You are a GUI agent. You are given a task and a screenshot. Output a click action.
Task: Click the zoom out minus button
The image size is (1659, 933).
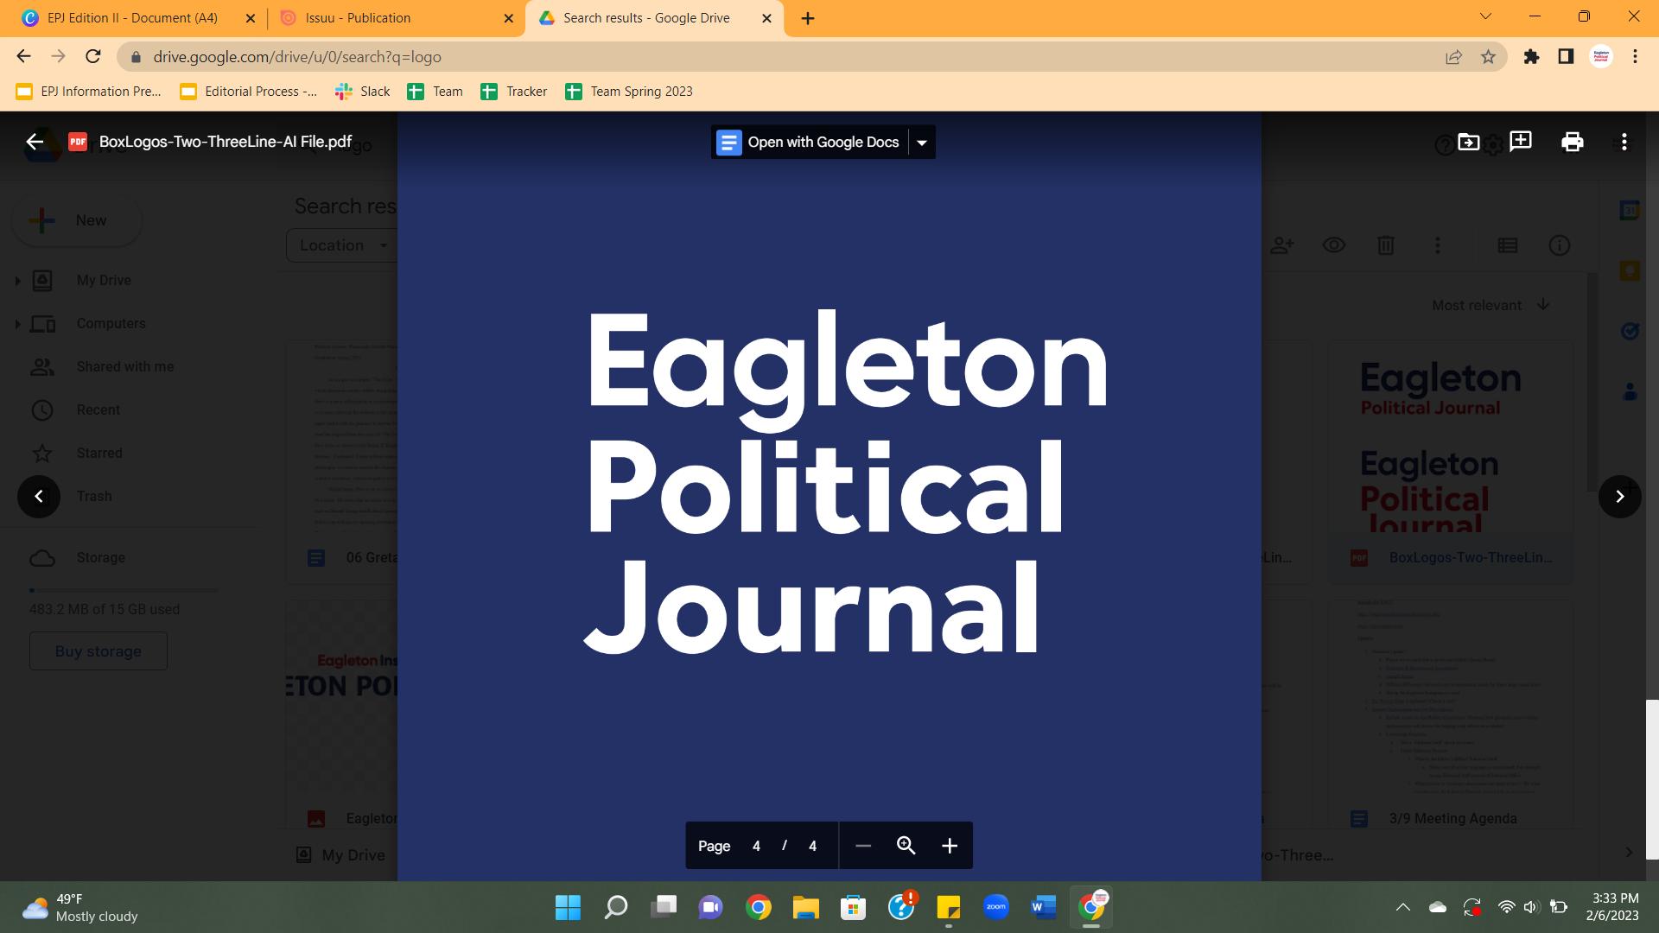pyautogui.click(x=862, y=846)
